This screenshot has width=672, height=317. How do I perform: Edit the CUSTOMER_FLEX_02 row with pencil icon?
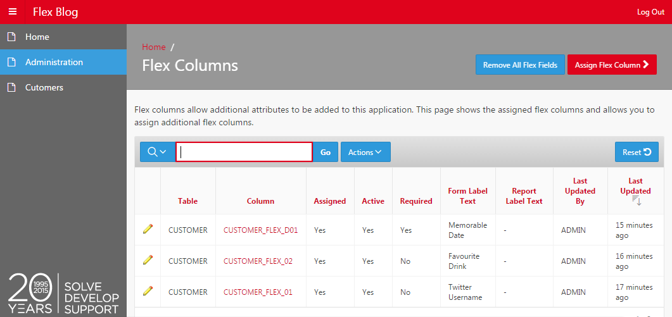[x=148, y=259]
